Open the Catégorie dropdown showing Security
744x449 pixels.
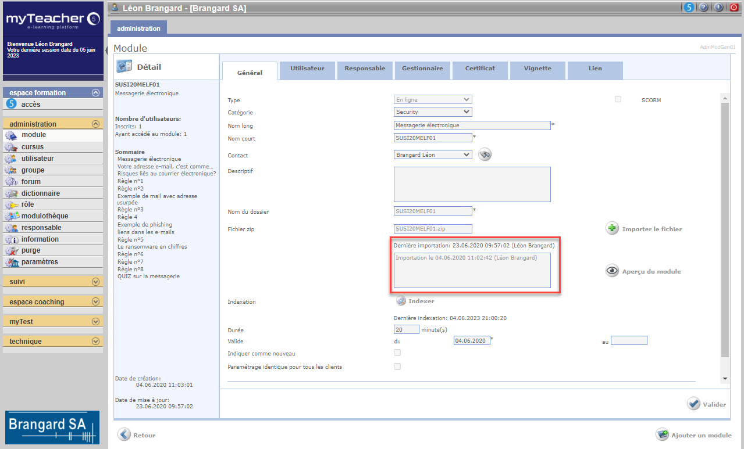pyautogui.click(x=433, y=112)
